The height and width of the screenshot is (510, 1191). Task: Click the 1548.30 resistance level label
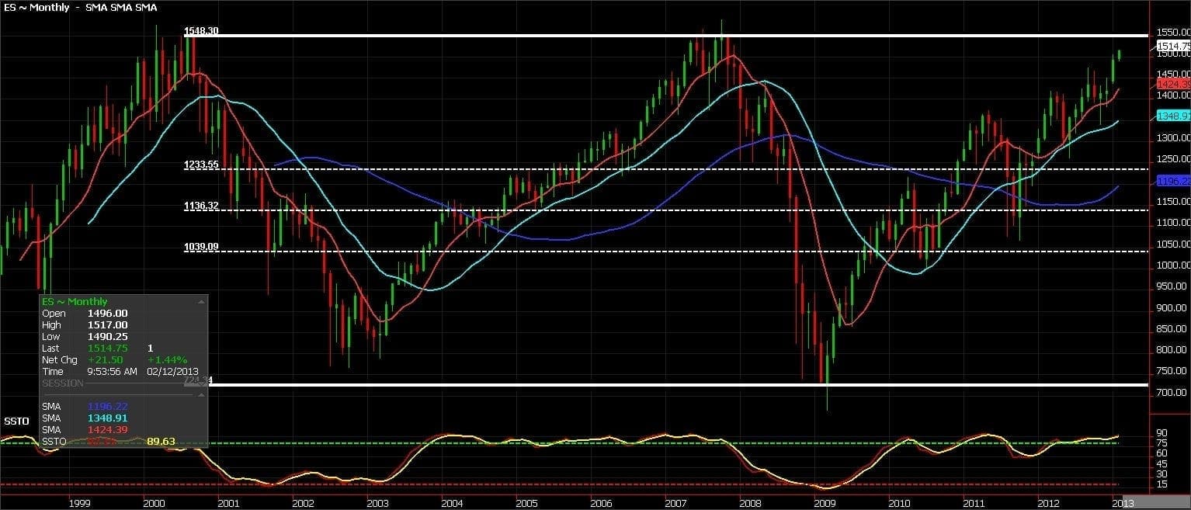(200, 32)
